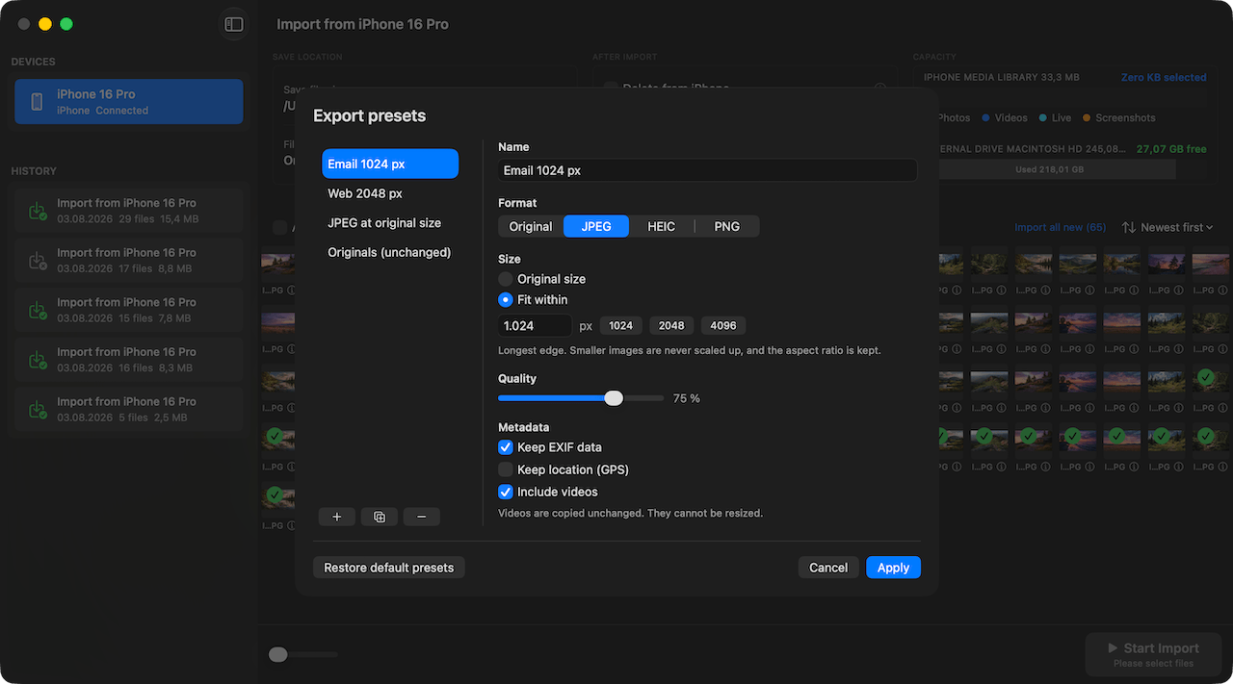Click the Screenshots legend entry

pyautogui.click(x=1118, y=117)
